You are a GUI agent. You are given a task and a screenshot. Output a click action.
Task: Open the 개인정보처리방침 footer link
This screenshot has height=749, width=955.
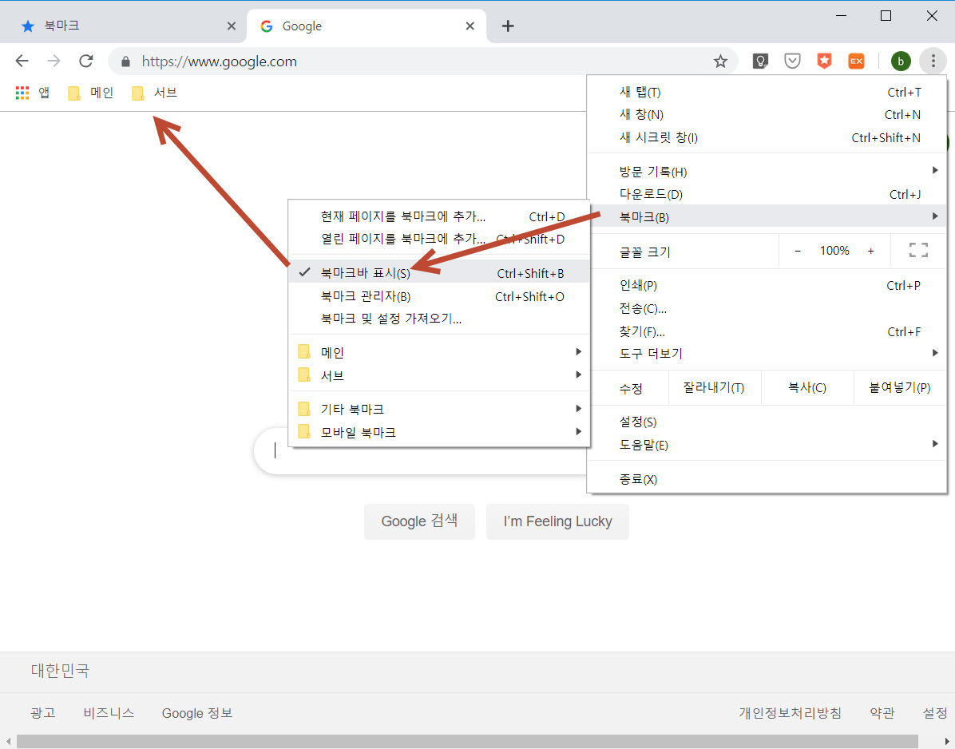click(x=790, y=712)
